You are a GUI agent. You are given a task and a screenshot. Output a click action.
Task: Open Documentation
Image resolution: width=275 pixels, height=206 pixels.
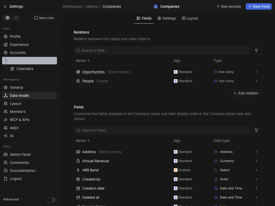tap(30, 171)
